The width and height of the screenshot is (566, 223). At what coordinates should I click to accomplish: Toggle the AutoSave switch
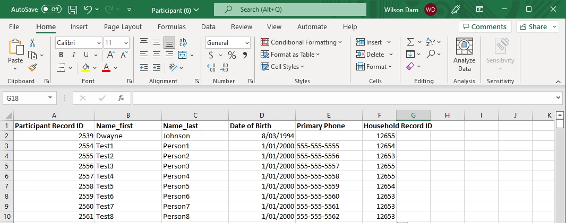(x=52, y=10)
